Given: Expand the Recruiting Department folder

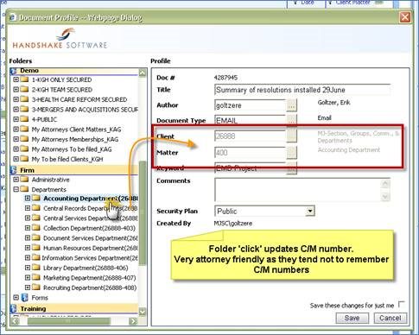Looking at the screenshot, I should tap(28, 288).
